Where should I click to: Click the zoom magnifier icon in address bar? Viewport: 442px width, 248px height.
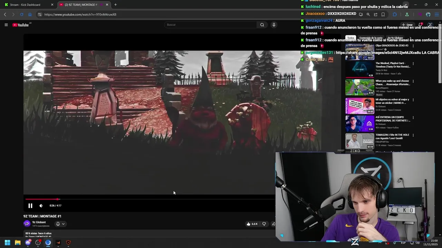[368, 14]
